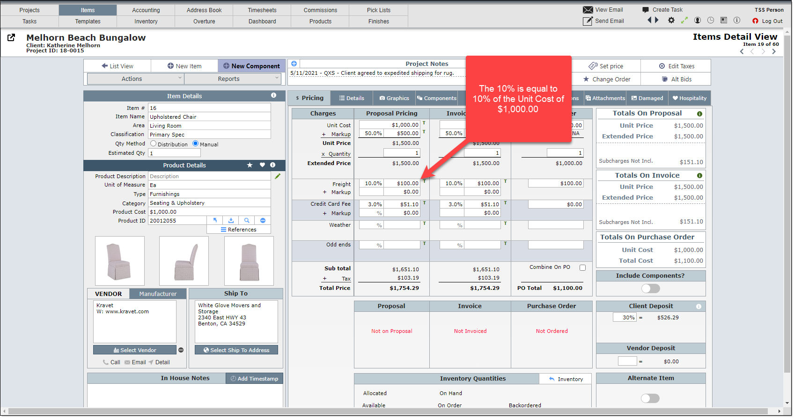The height and width of the screenshot is (418, 794).
Task: Open the Address Book menu
Action: coord(204,10)
